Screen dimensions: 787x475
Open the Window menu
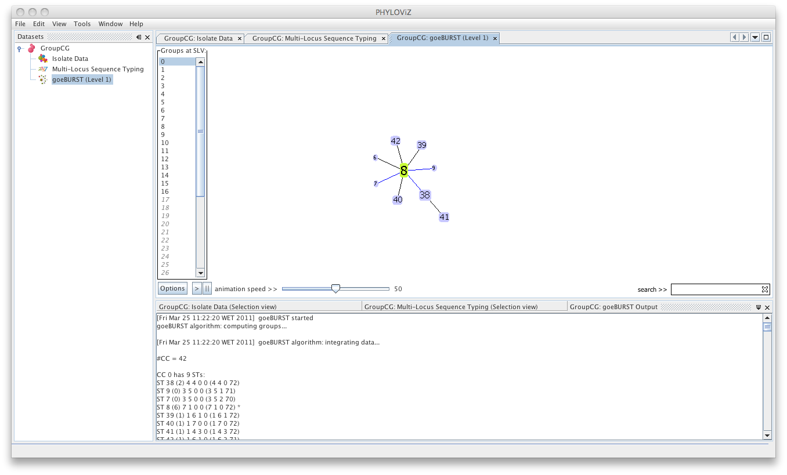click(110, 24)
